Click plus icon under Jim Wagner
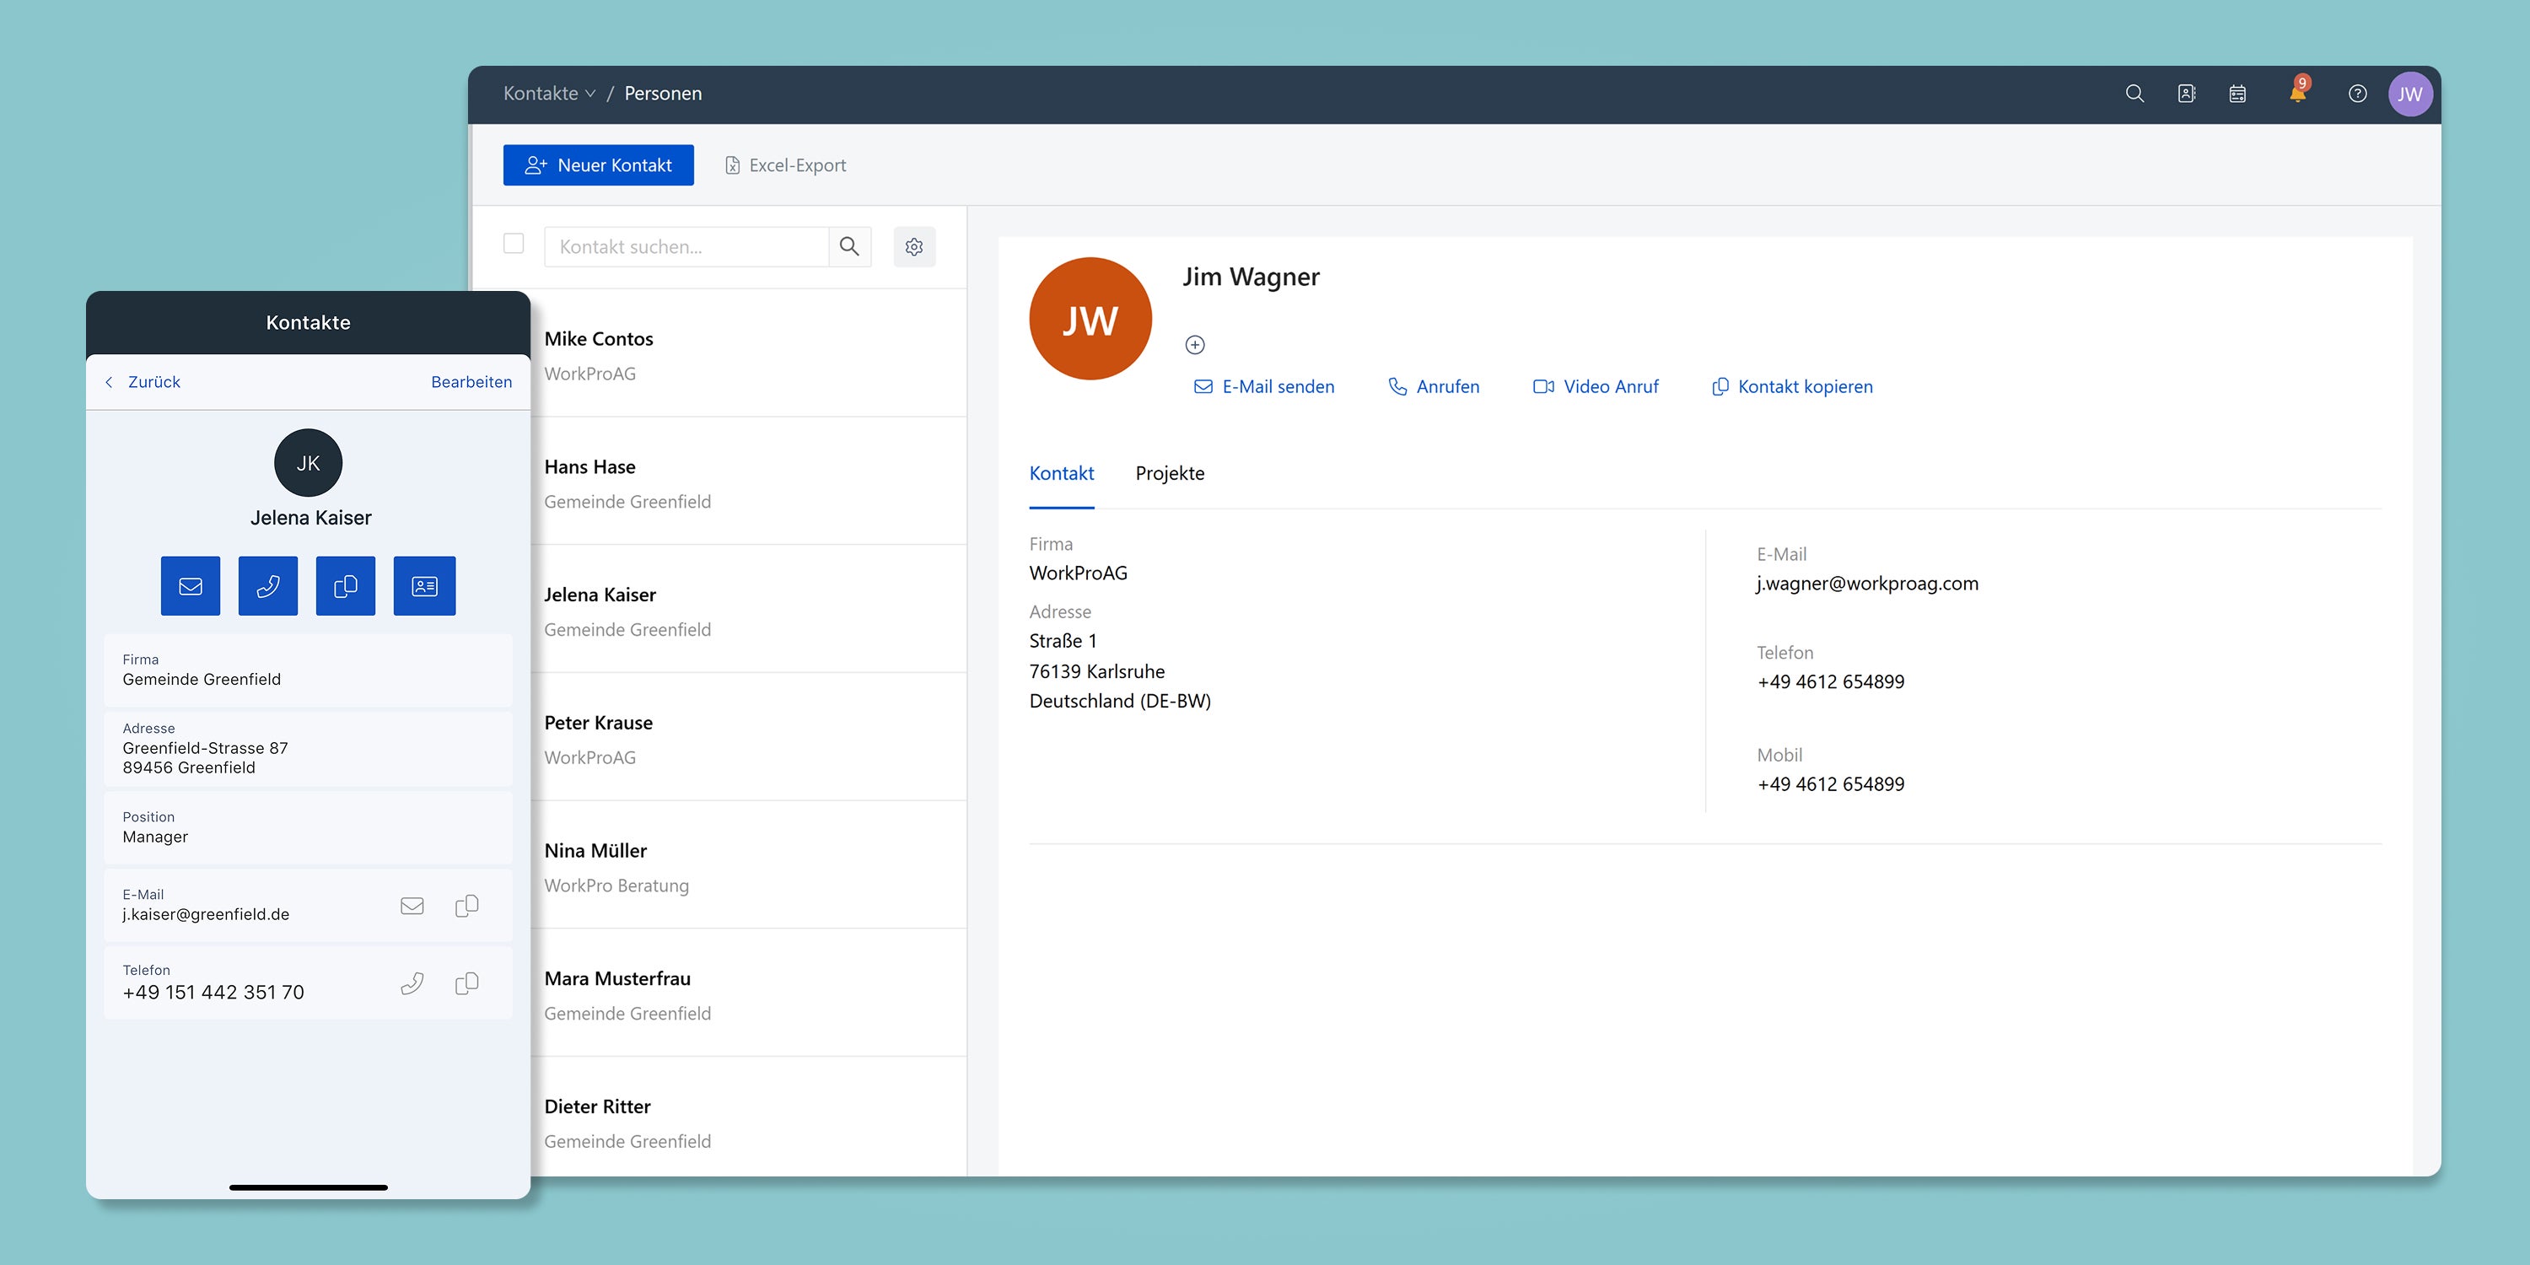 1194,345
